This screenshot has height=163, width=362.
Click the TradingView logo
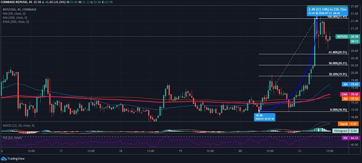(x=13, y=159)
